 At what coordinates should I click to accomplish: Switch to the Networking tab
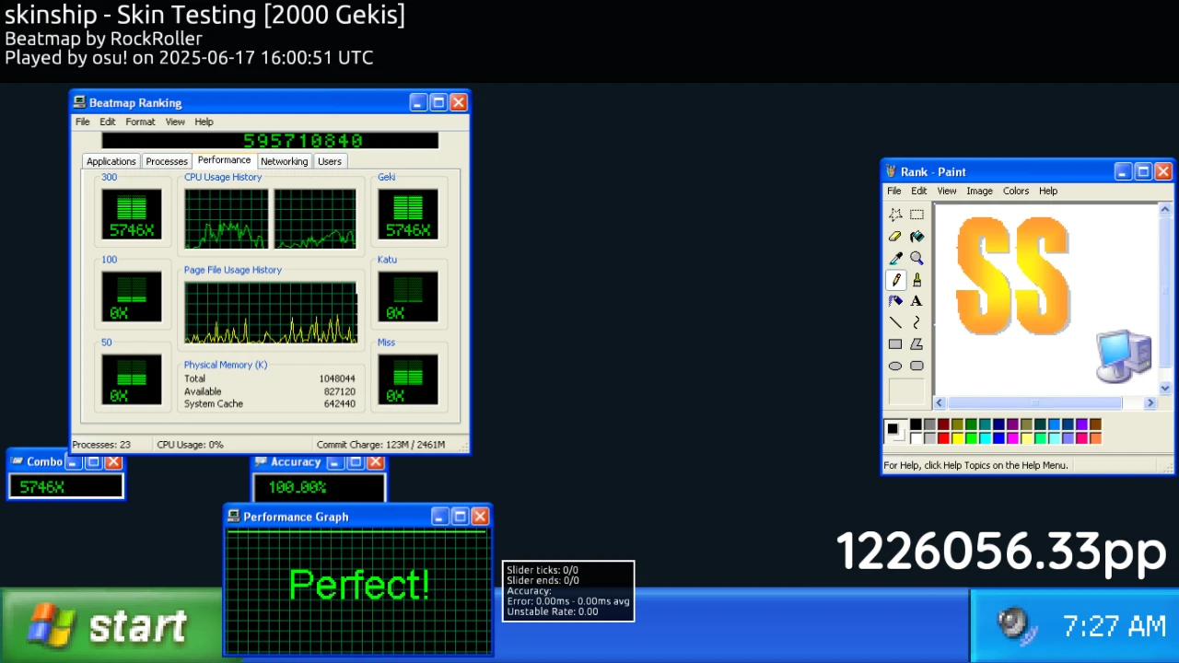(x=284, y=161)
